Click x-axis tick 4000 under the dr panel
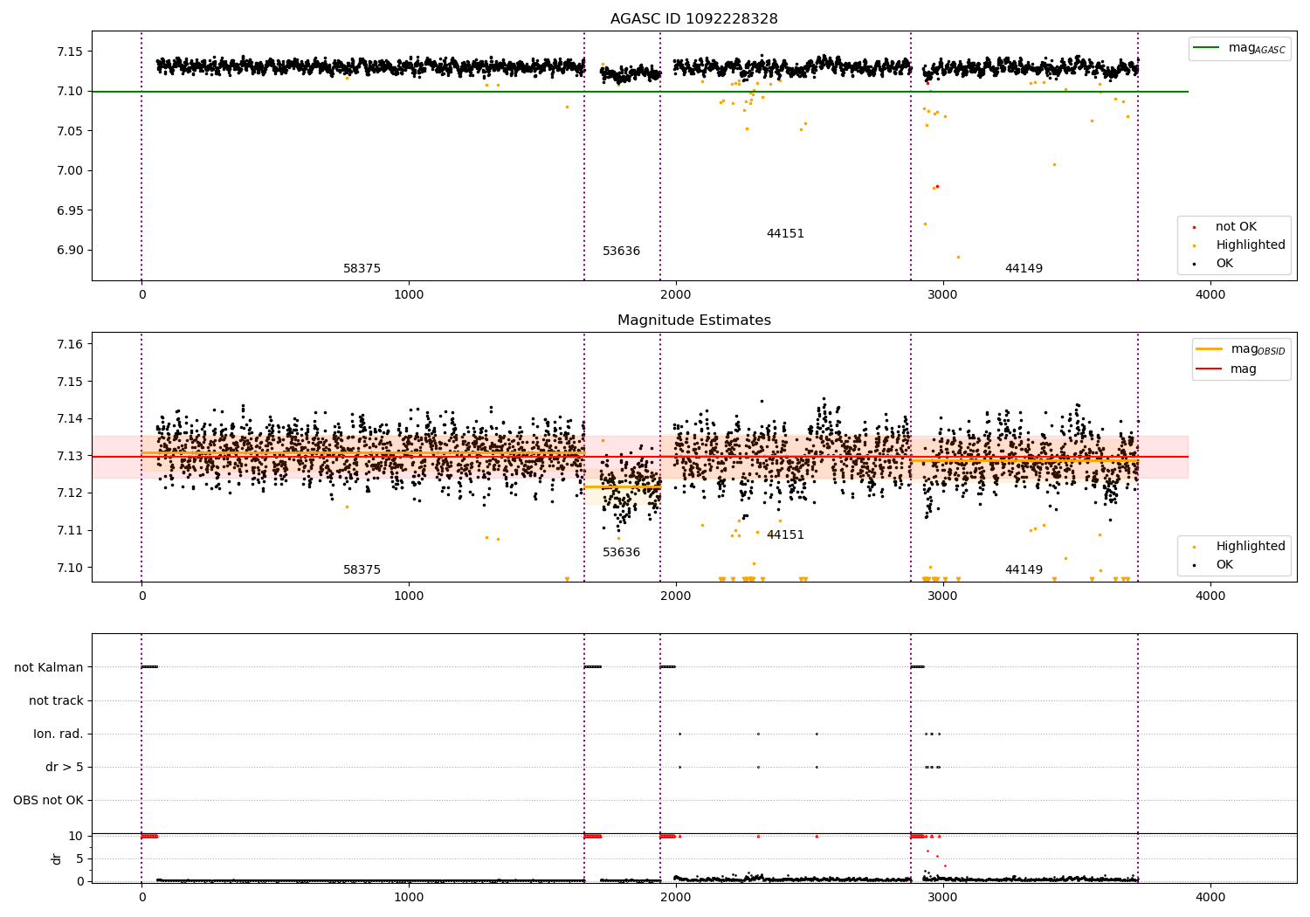This screenshot has width=1310, height=917. pyautogui.click(x=1210, y=898)
